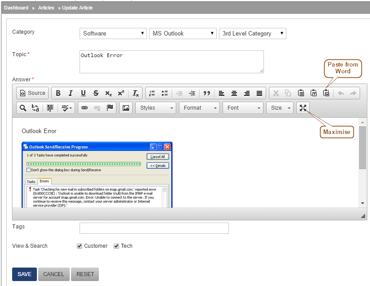370x286 pixels.
Task: Switch to the Tasks tab in the dialog
Action: click(x=31, y=182)
